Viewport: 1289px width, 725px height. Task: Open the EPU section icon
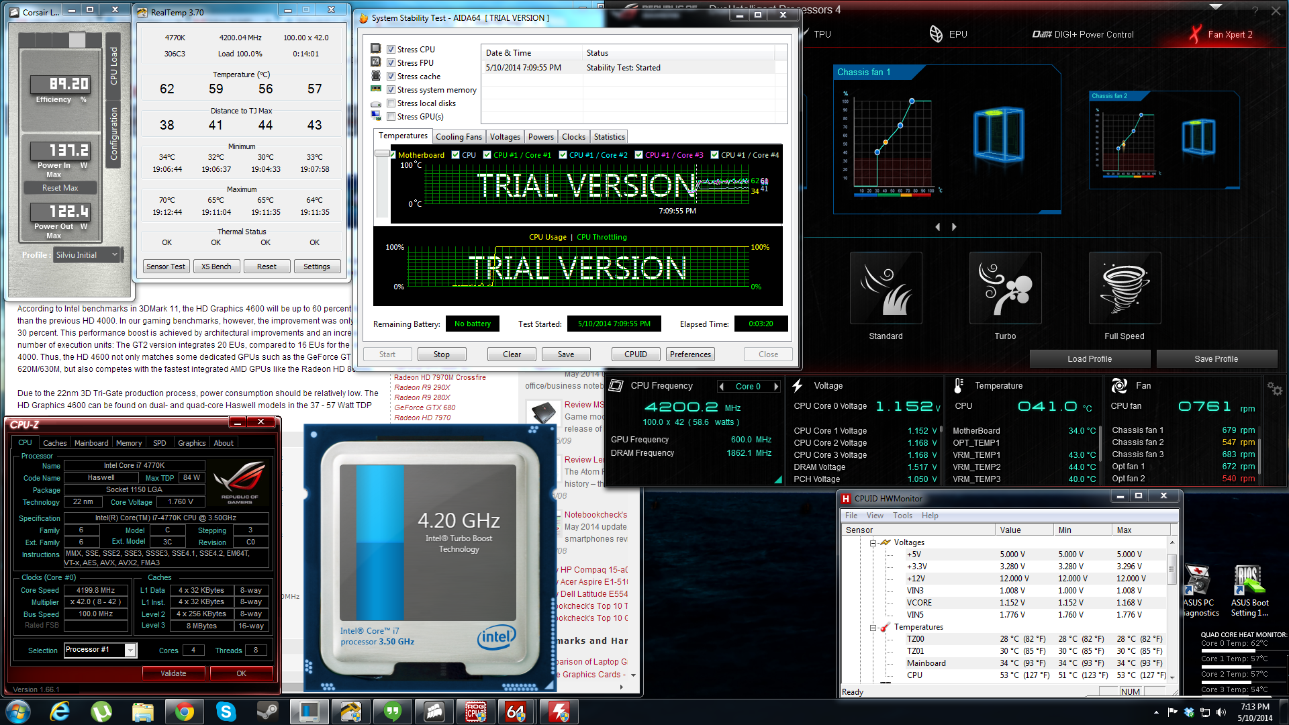tap(936, 34)
